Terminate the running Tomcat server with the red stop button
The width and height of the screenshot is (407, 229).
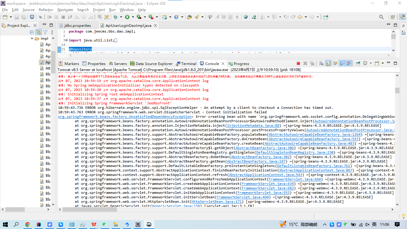[298, 63]
